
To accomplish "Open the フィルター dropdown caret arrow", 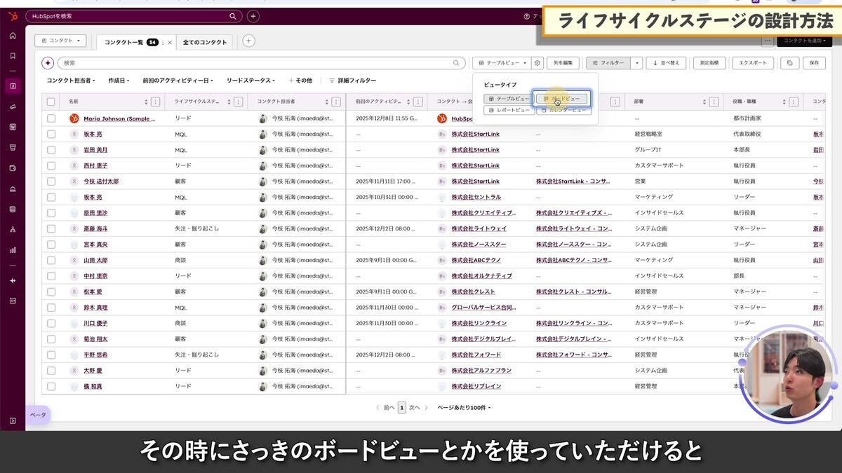I will click(636, 63).
